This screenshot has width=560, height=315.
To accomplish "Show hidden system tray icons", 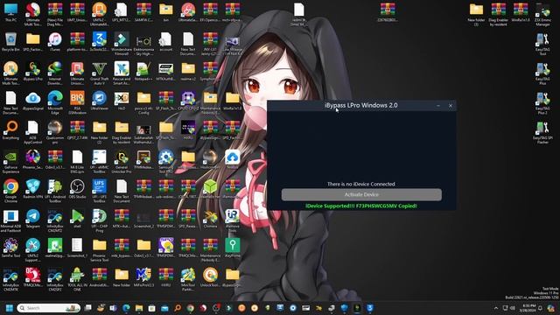I will pos(496,308).
